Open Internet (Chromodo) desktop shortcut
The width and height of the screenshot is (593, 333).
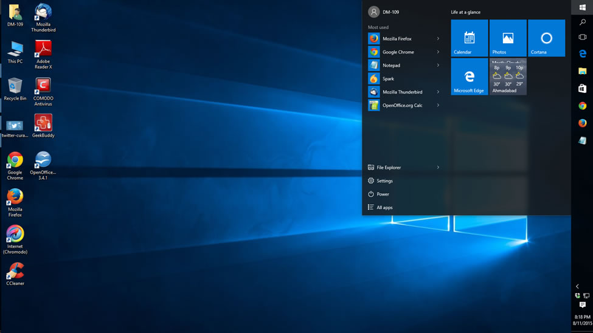[15, 239]
